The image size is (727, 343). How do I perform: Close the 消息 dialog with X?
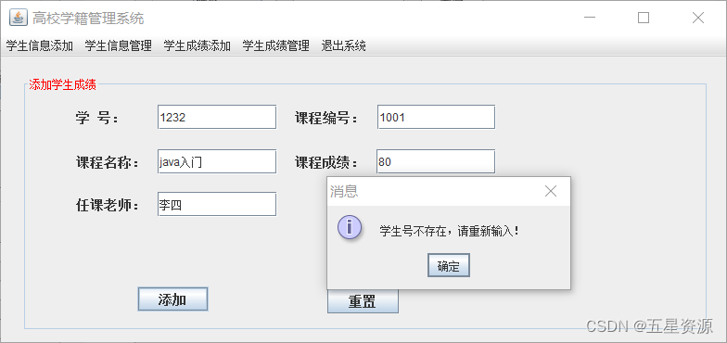(x=551, y=191)
